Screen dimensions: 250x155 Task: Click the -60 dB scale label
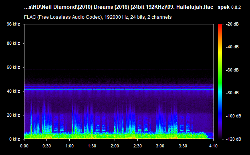(x=232, y=70)
